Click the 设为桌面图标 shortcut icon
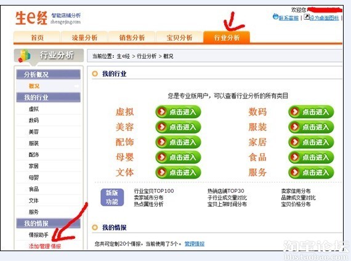351x261 pixels. pyautogui.click(x=307, y=17)
